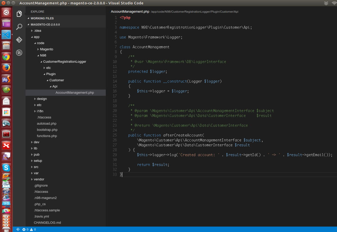Open the branch indicator in the status bar
This screenshot has width=337, height=232.
click(17, 229)
